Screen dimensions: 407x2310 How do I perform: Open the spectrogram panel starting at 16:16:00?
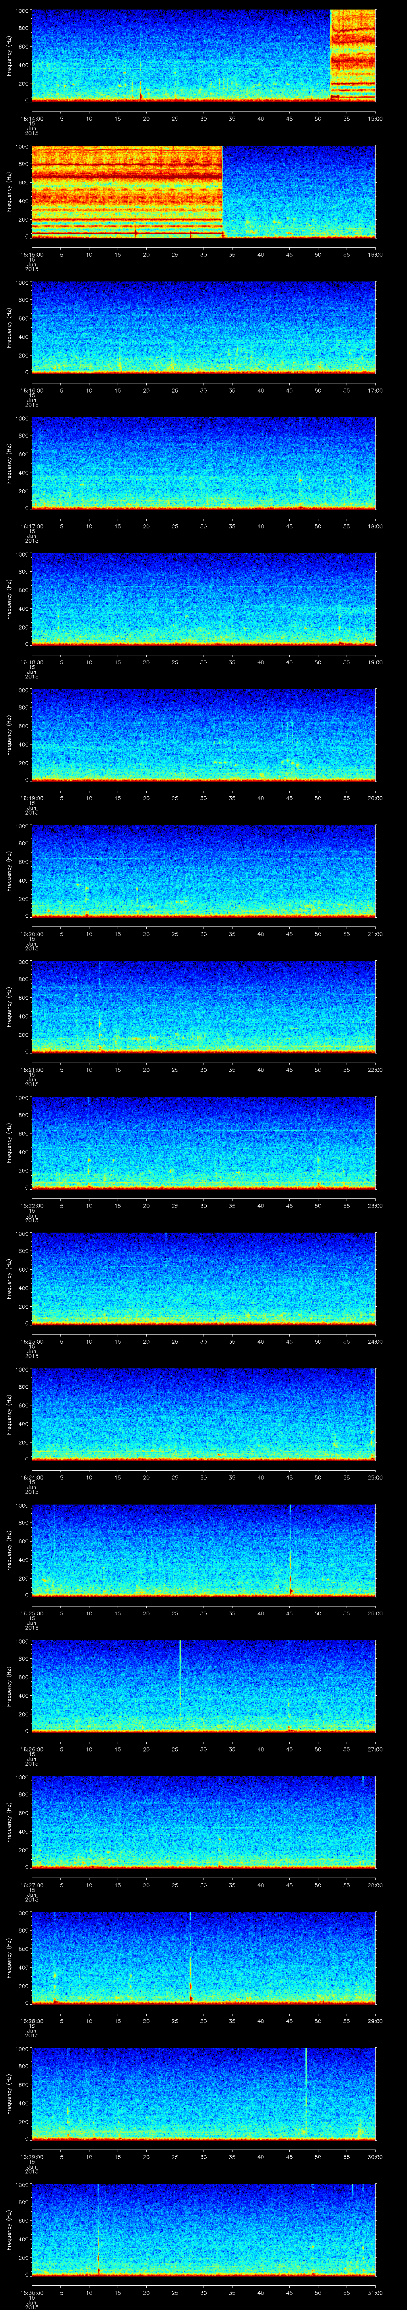coord(203,327)
